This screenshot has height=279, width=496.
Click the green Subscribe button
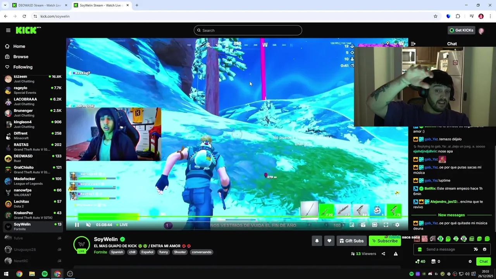[x=385, y=241]
